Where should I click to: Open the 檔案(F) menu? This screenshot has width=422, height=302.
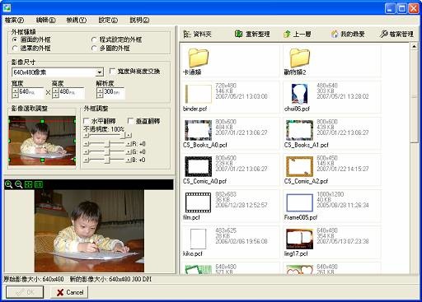(x=14, y=20)
